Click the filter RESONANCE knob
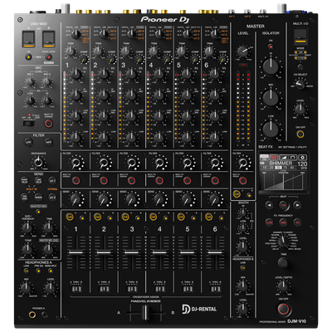 pyautogui.click(x=38, y=162)
